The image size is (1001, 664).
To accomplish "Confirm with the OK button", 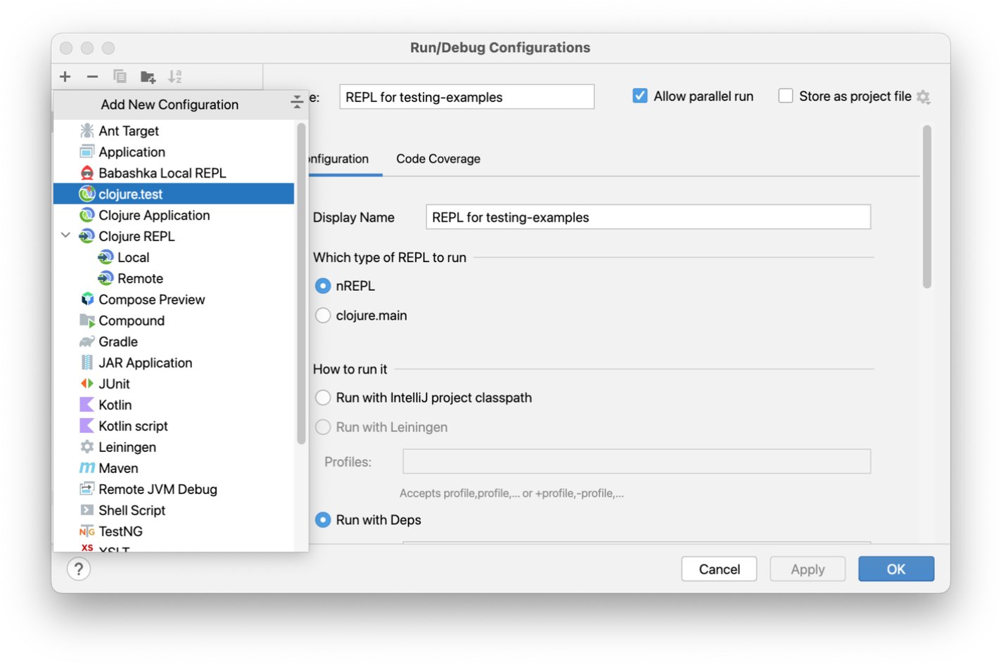I will click(896, 569).
